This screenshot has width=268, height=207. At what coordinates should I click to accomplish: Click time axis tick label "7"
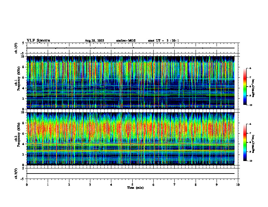pyautogui.click(x=175, y=185)
